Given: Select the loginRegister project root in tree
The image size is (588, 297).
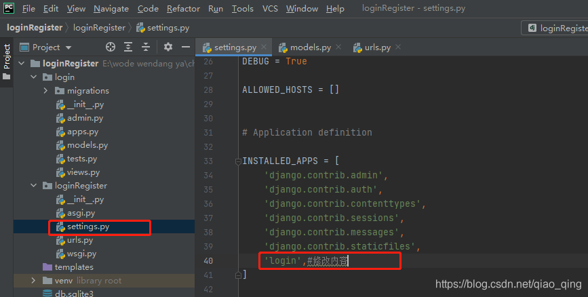Looking at the screenshot, I should pyautogui.click(x=71, y=63).
